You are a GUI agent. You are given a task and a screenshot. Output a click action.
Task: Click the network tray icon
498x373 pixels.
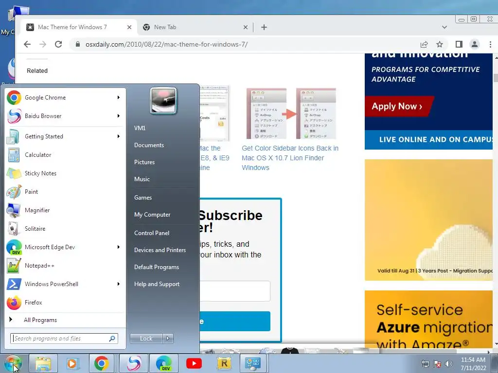(425, 364)
